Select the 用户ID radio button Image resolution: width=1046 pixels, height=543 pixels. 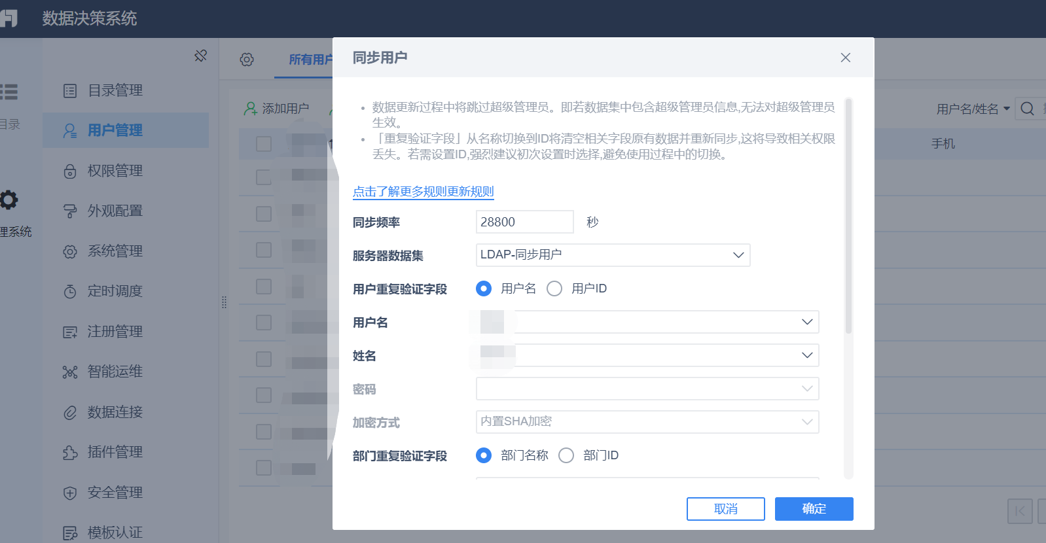point(554,289)
